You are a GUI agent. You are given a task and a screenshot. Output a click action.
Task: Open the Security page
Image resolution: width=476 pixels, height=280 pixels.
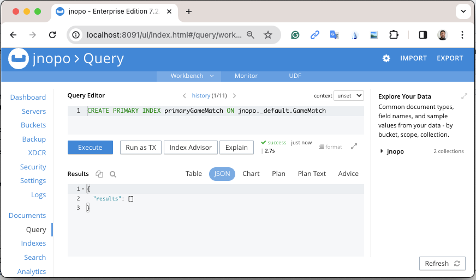pos(33,167)
